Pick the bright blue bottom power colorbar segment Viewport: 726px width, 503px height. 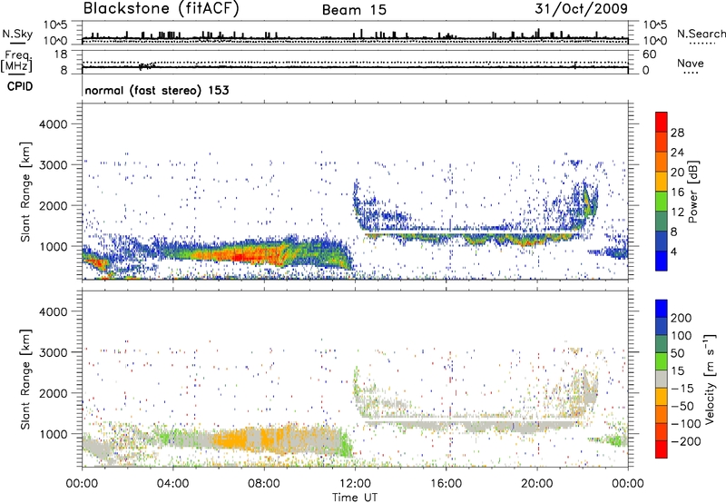tap(662, 261)
